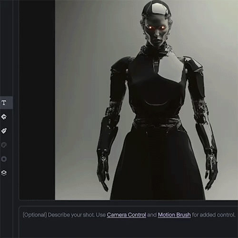238x238 pixels.
Task: Select the Motion Brush tool icon
Action: tap(4, 130)
